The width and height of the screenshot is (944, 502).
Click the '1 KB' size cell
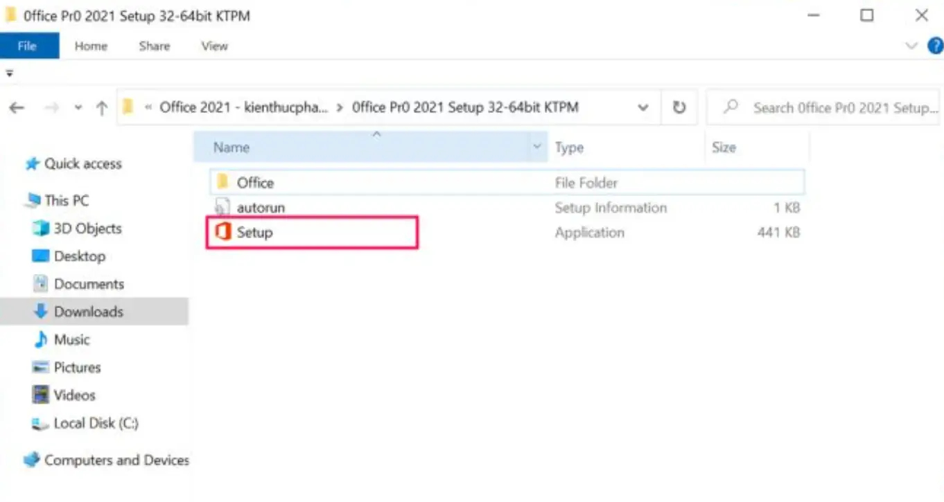[787, 207]
